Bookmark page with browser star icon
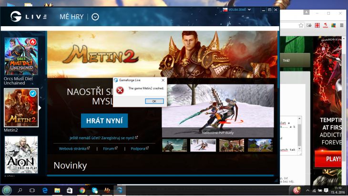The width and height of the screenshot is (348, 196). point(301,25)
